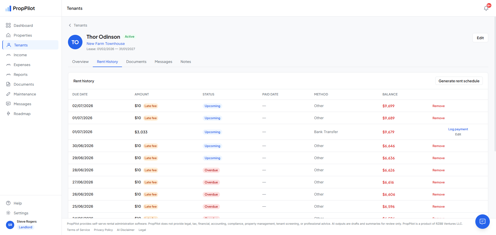Open AI Disclaimer footer link
496x235 pixels.
point(126,230)
